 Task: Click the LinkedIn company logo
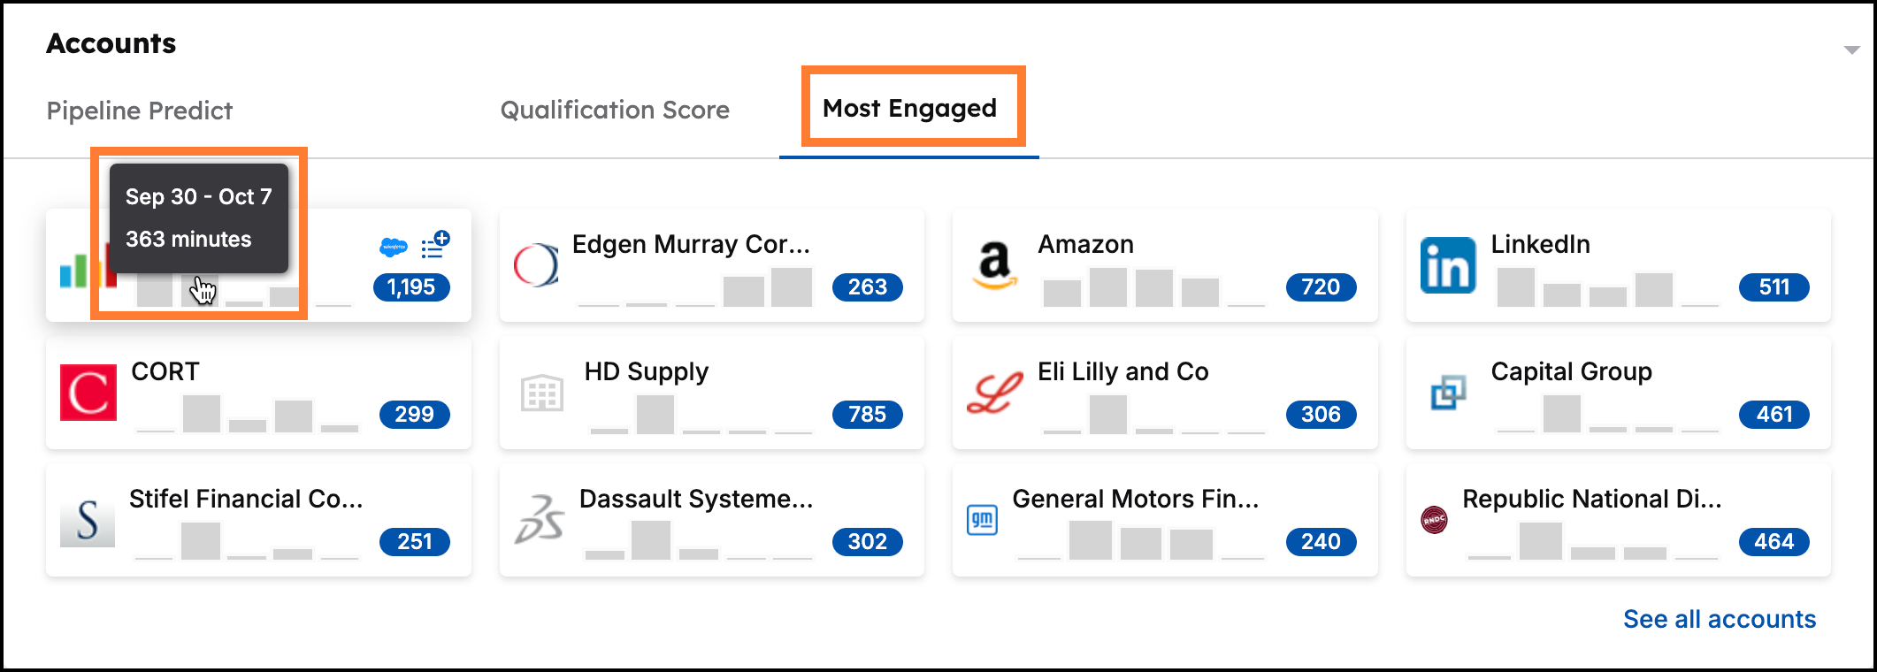1448,264
